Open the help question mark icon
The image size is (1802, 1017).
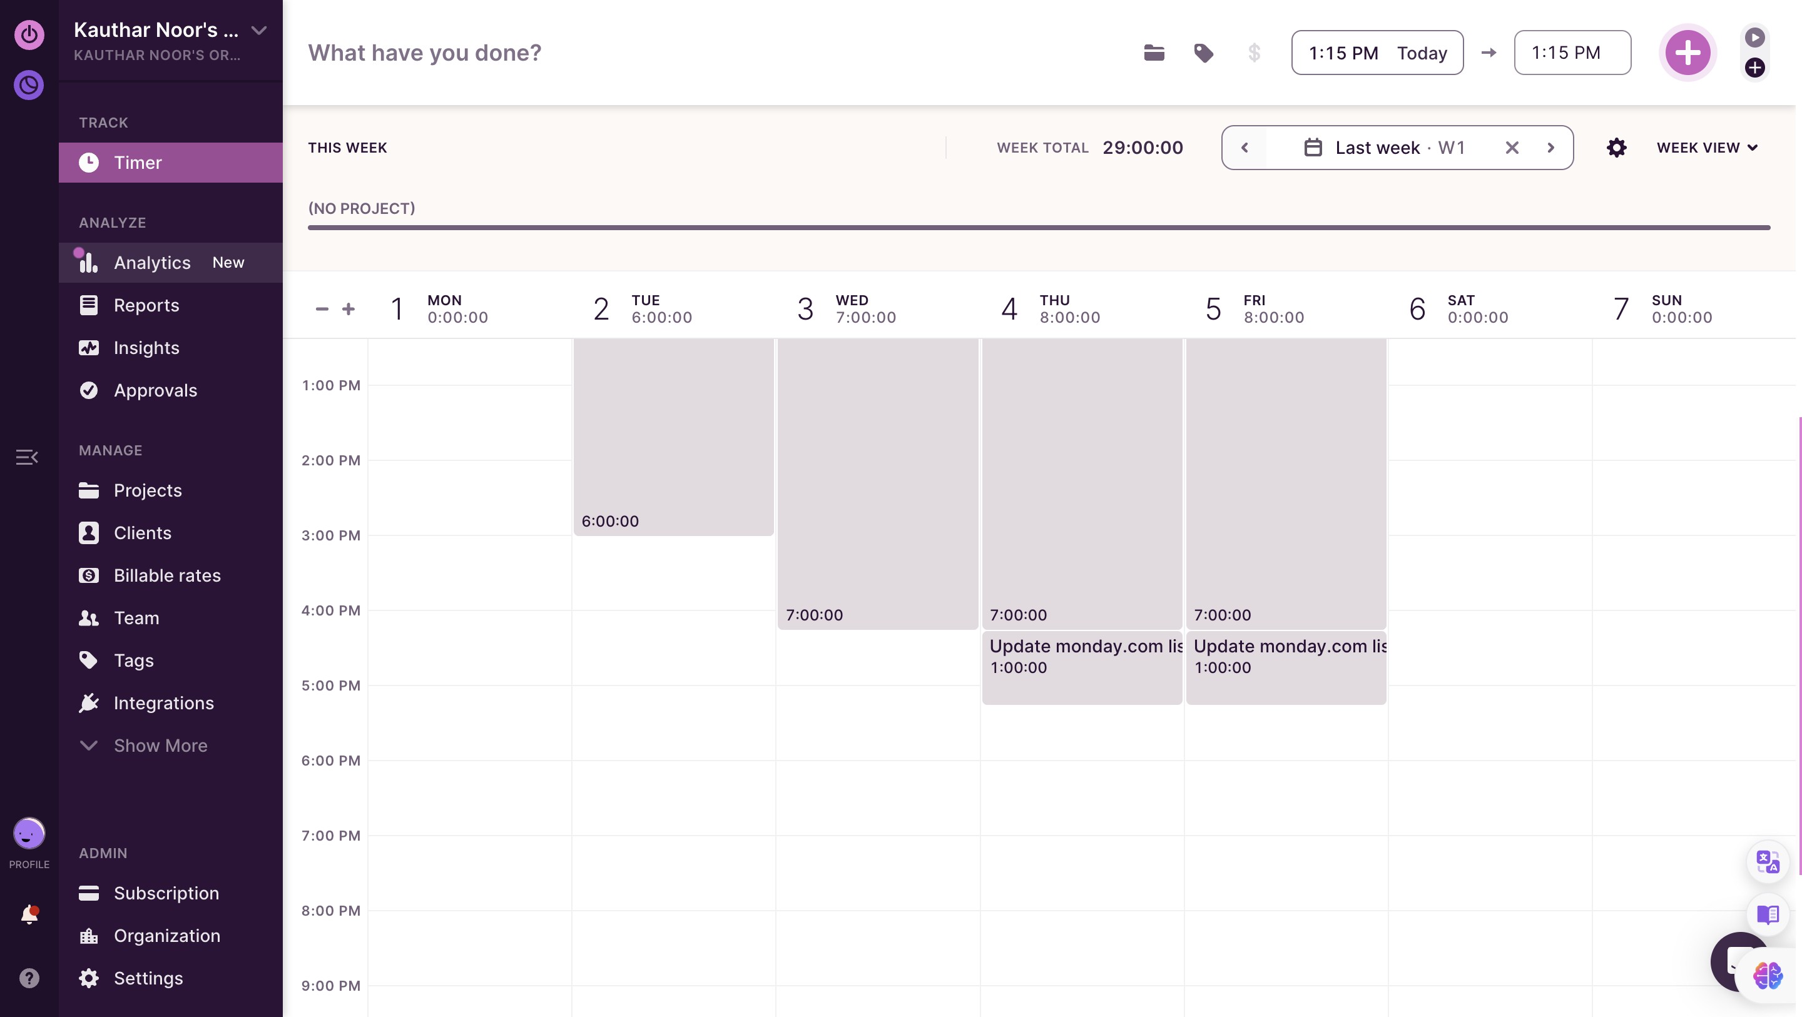coord(29,978)
